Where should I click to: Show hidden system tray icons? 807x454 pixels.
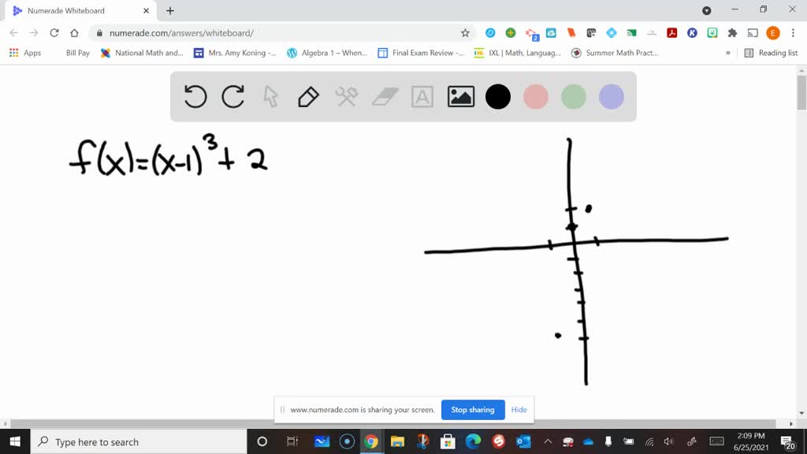548,441
